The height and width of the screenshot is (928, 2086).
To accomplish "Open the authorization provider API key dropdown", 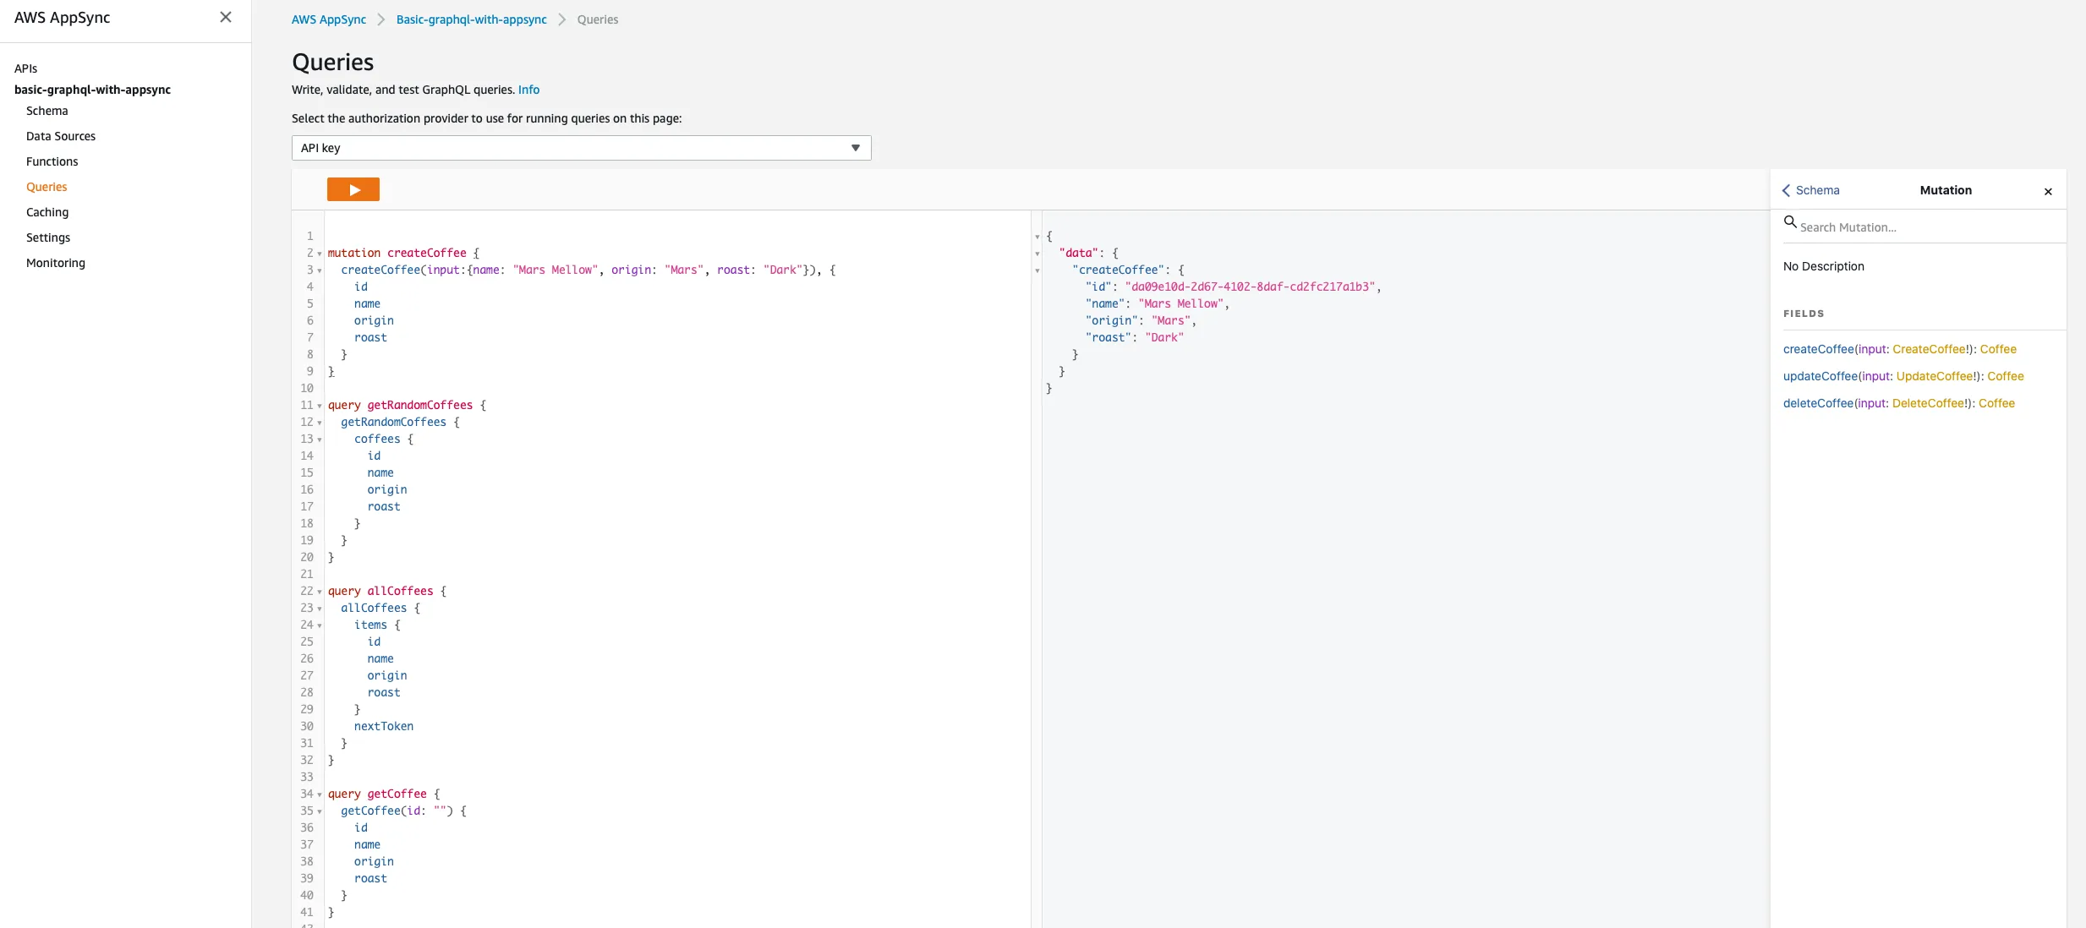I will 581,148.
